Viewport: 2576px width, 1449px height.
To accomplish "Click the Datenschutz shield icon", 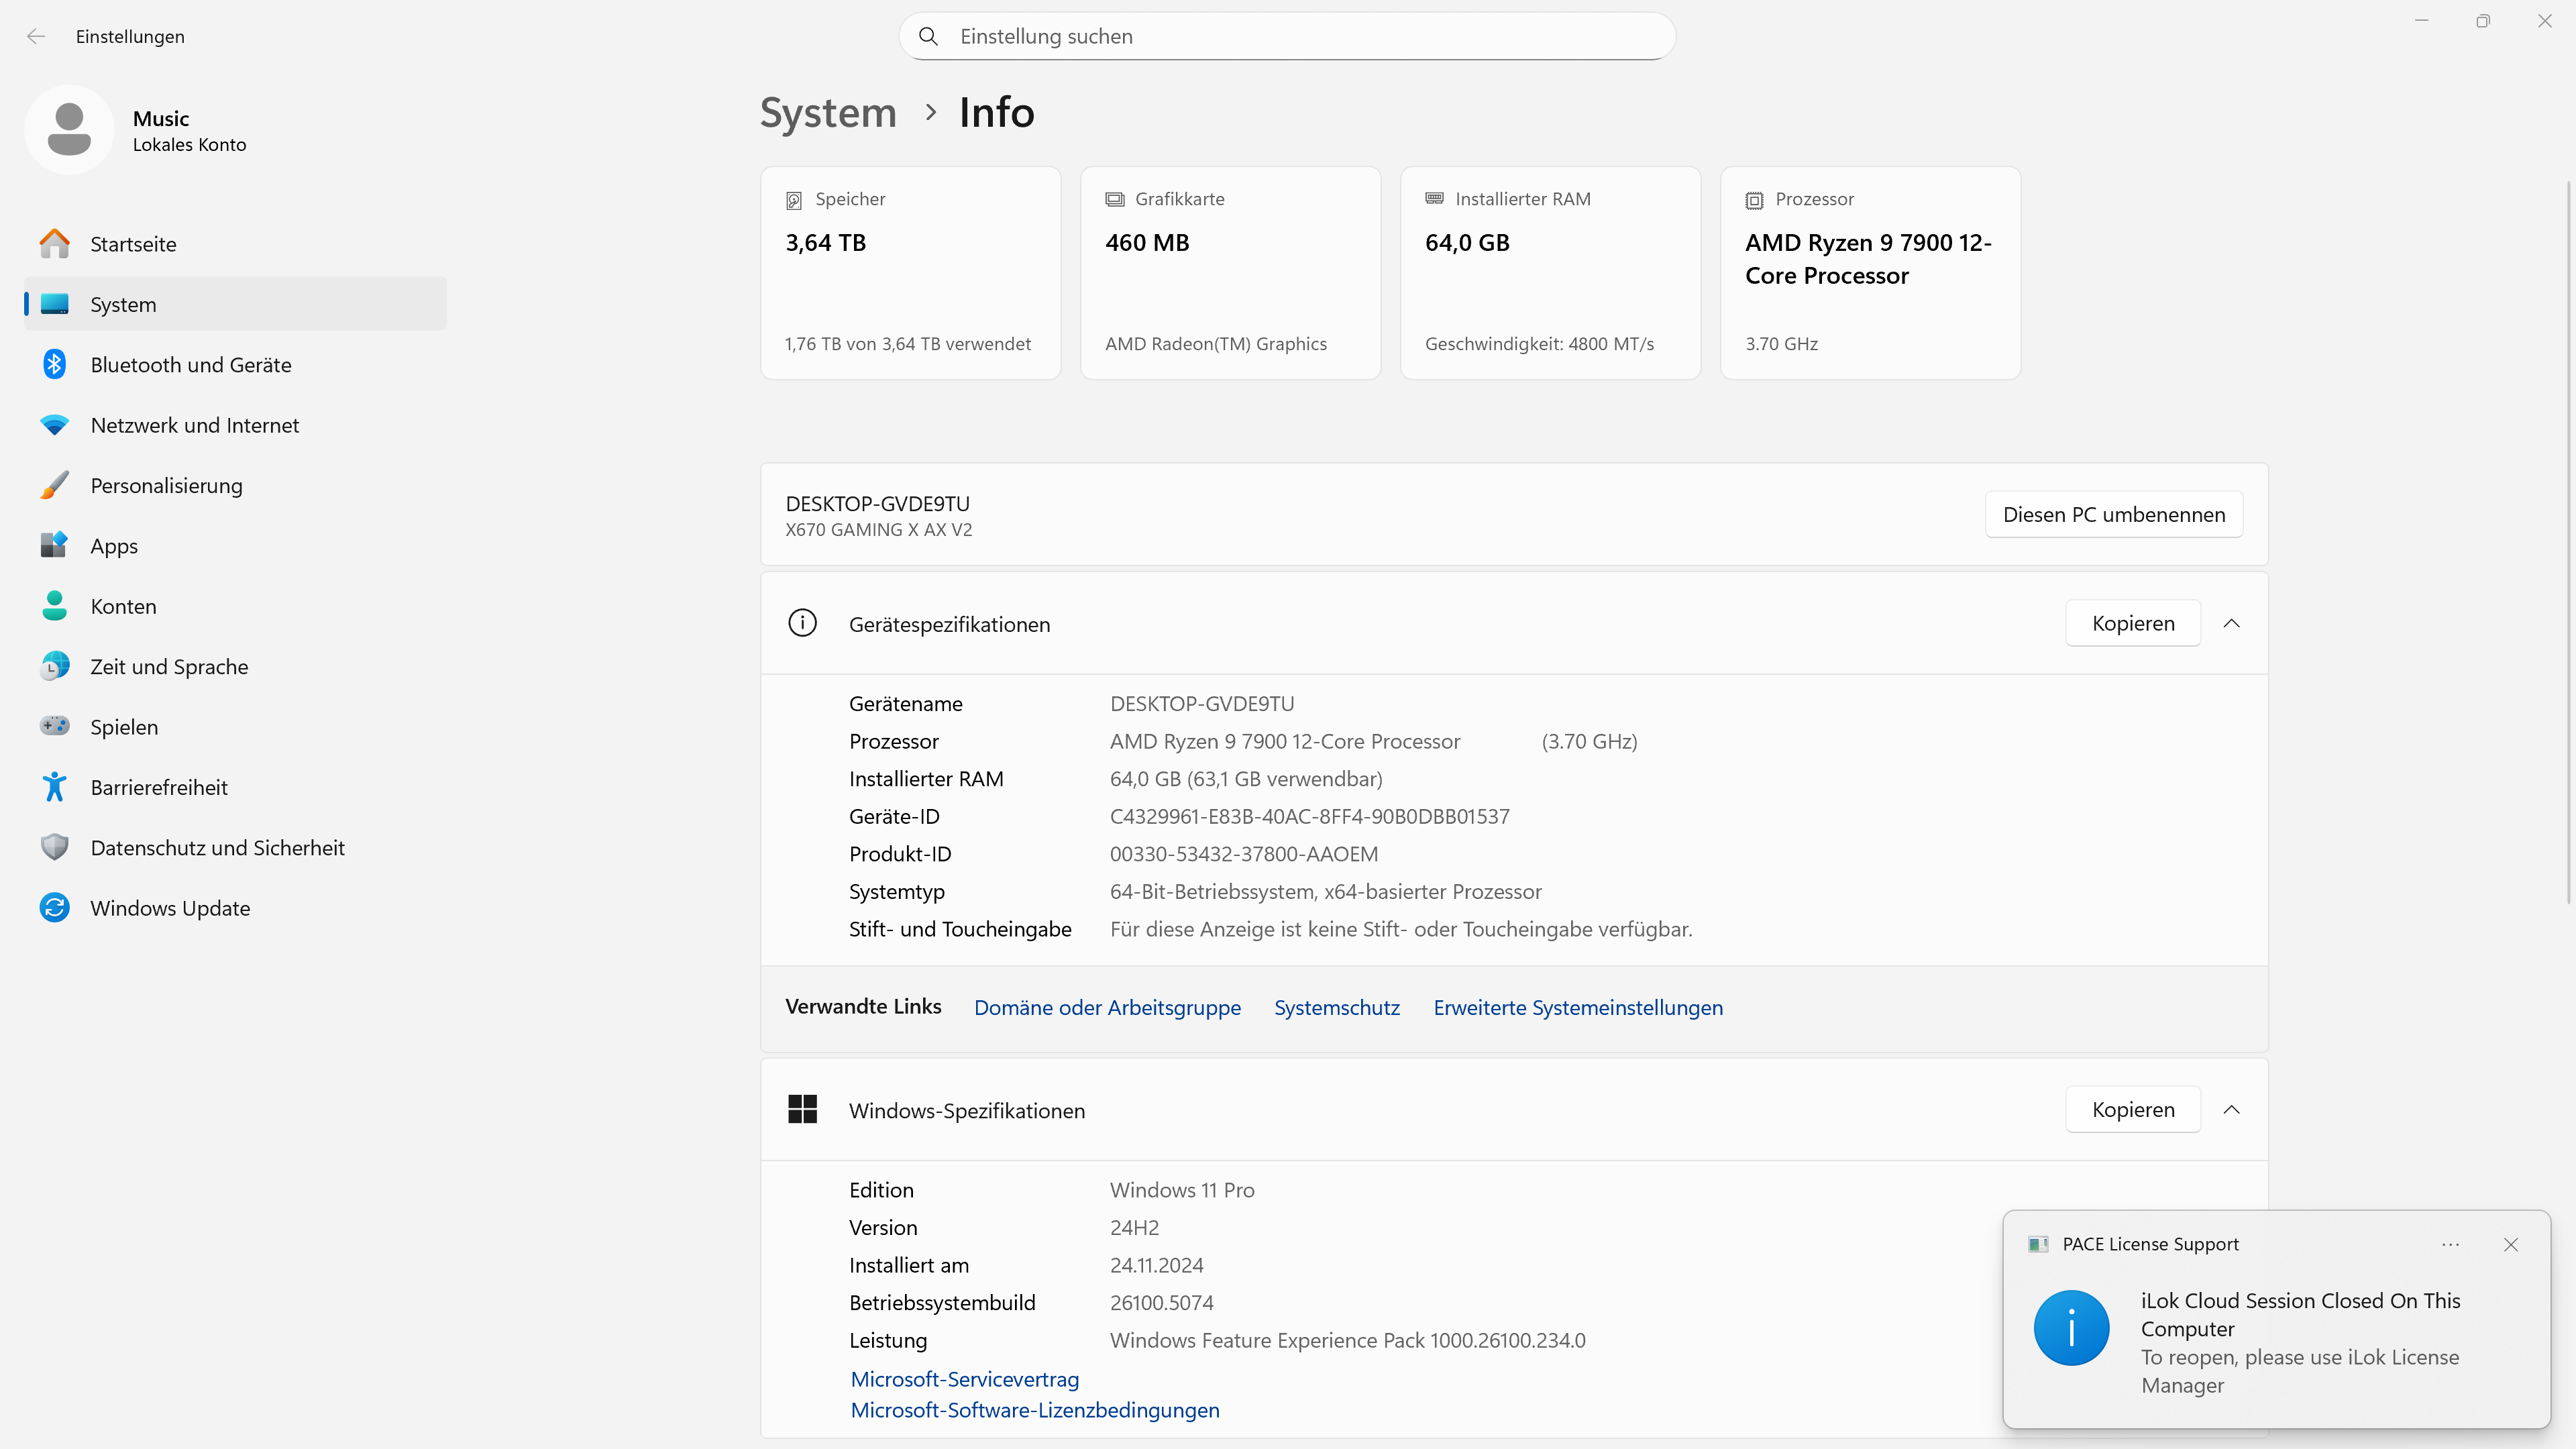I will pyautogui.click(x=55, y=847).
